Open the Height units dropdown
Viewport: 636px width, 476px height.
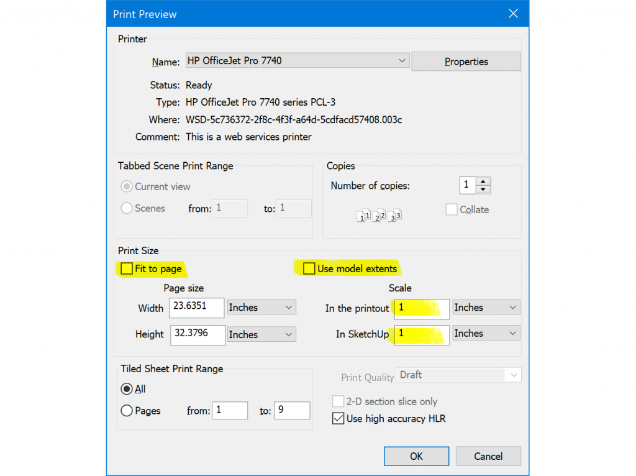(261, 334)
